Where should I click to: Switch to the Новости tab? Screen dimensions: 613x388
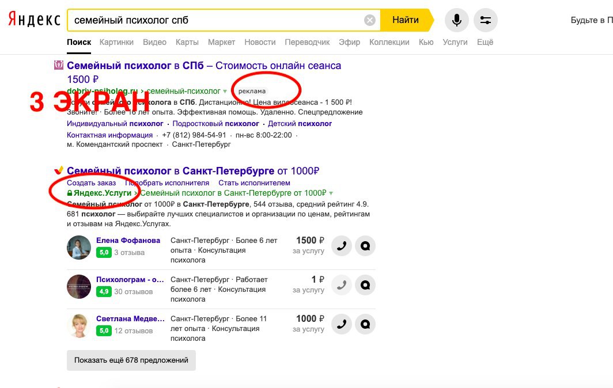click(x=260, y=42)
